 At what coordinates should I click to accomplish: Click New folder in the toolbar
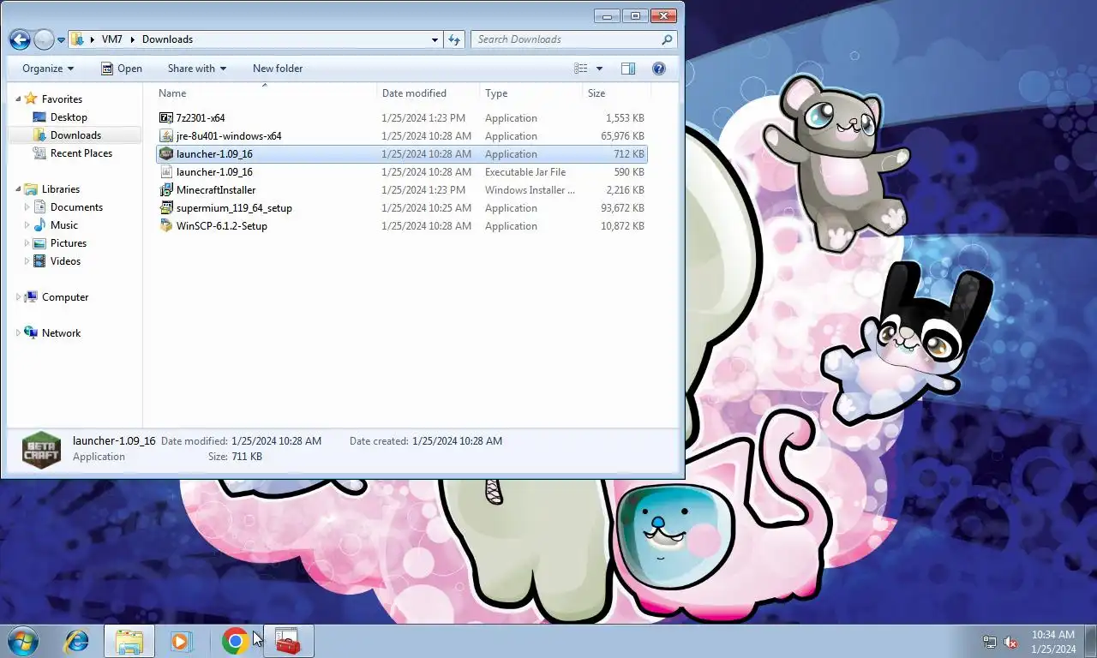click(278, 69)
